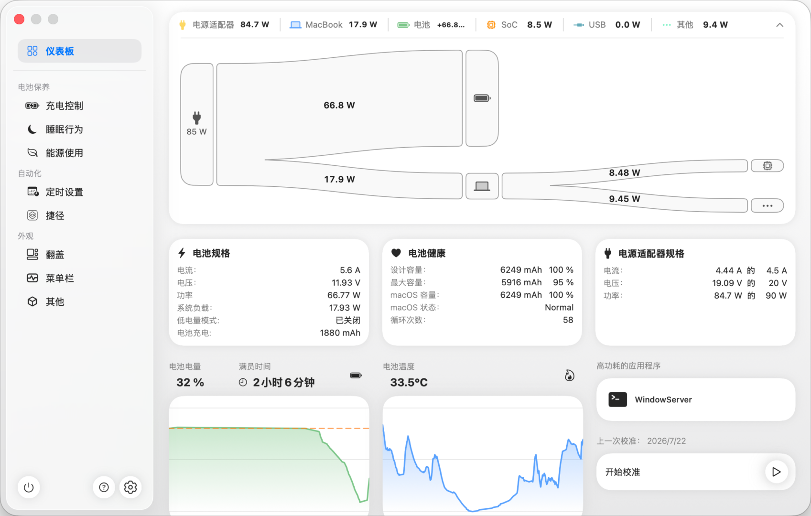Click the battery icon above charge graph
Image resolution: width=811 pixels, height=516 pixels.
tap(356, 375)
